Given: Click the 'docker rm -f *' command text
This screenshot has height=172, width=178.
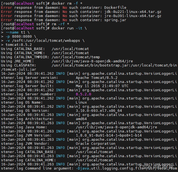Looking at the screenshot, I should [x=67, y=3].
